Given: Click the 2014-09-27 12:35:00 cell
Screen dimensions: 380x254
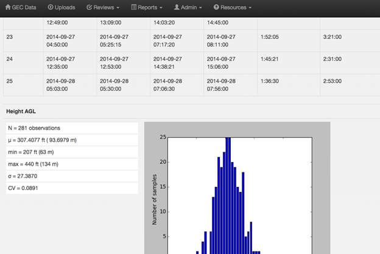Looking at the screenshot, I should click(70, 63).
